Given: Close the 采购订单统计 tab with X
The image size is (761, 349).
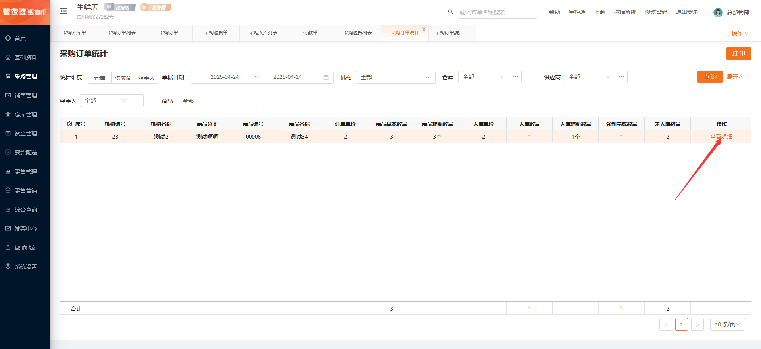Looking at the screenshot, I should pyautogui.click(x=424, y=29).
